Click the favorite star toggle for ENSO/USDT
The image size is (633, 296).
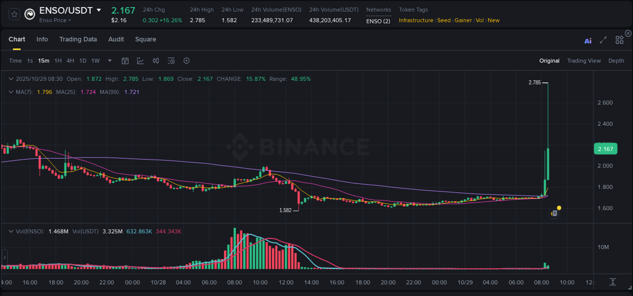[14, 14]
